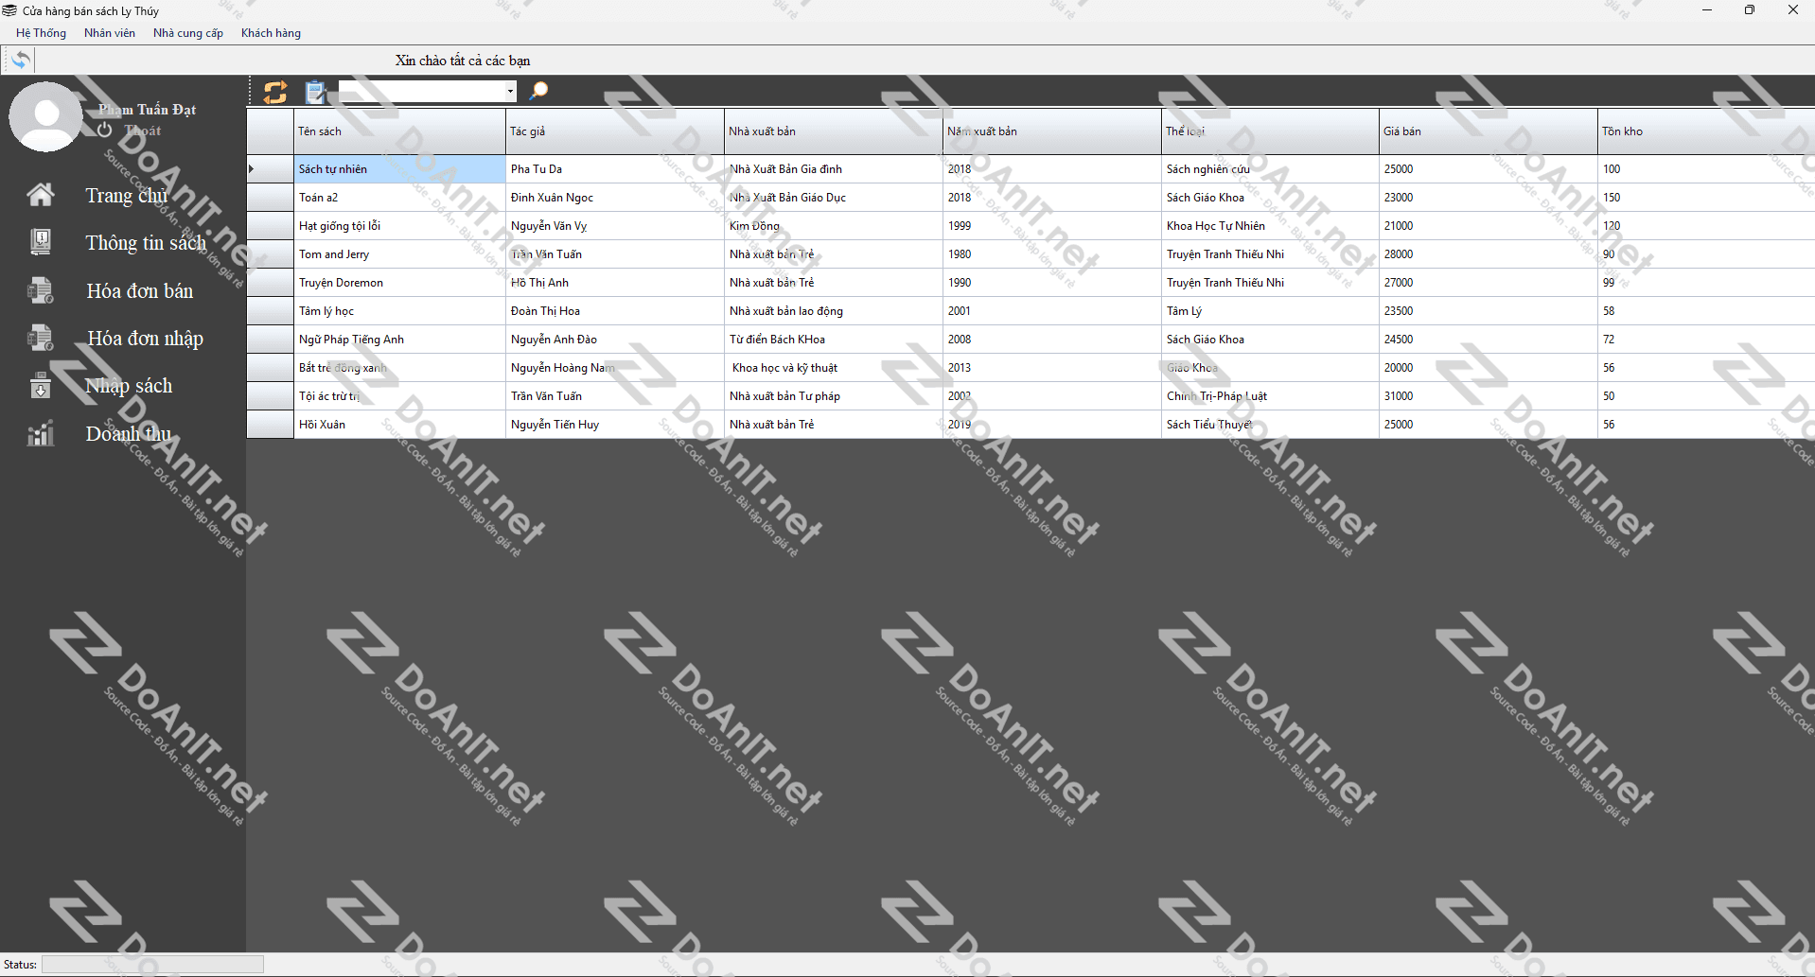1815x977 pixels.
Task: Click stock cell '150'
Action: [1706, 198]
